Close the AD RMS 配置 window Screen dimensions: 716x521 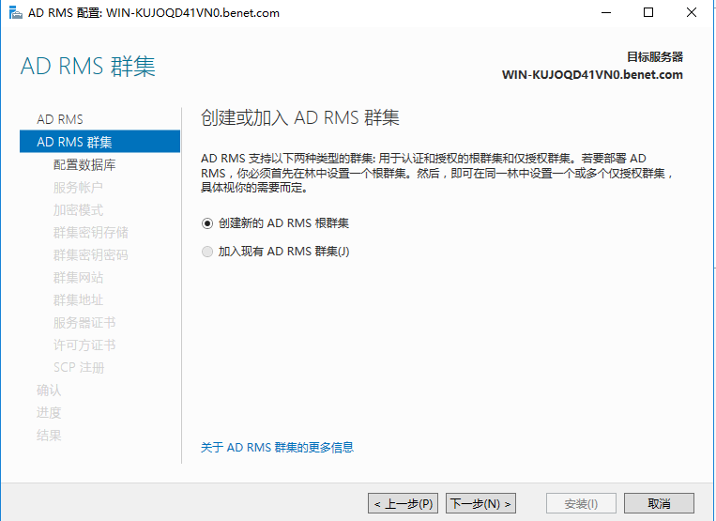point(692,13)
